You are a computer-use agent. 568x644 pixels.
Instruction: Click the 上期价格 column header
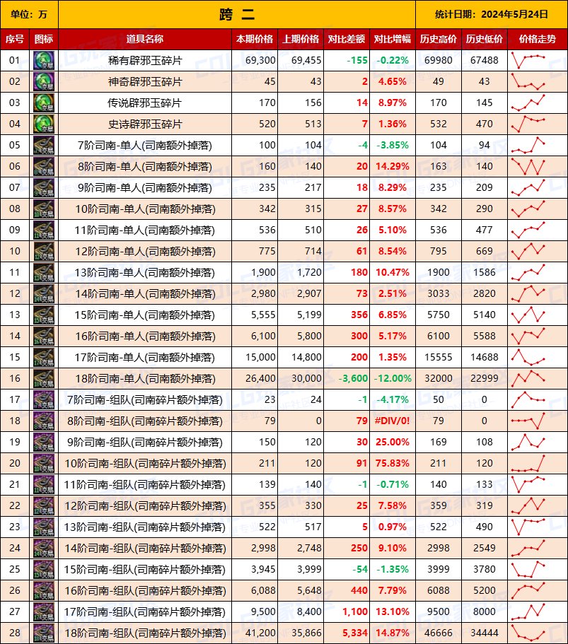tap(301, 39)
